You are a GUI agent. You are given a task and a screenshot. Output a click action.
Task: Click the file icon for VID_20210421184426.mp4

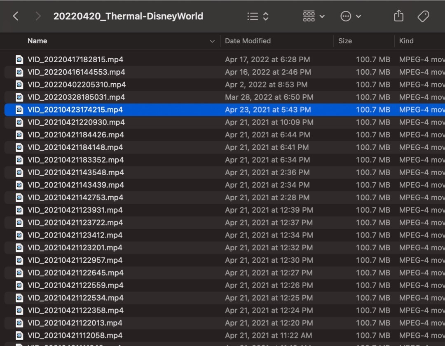19,135
